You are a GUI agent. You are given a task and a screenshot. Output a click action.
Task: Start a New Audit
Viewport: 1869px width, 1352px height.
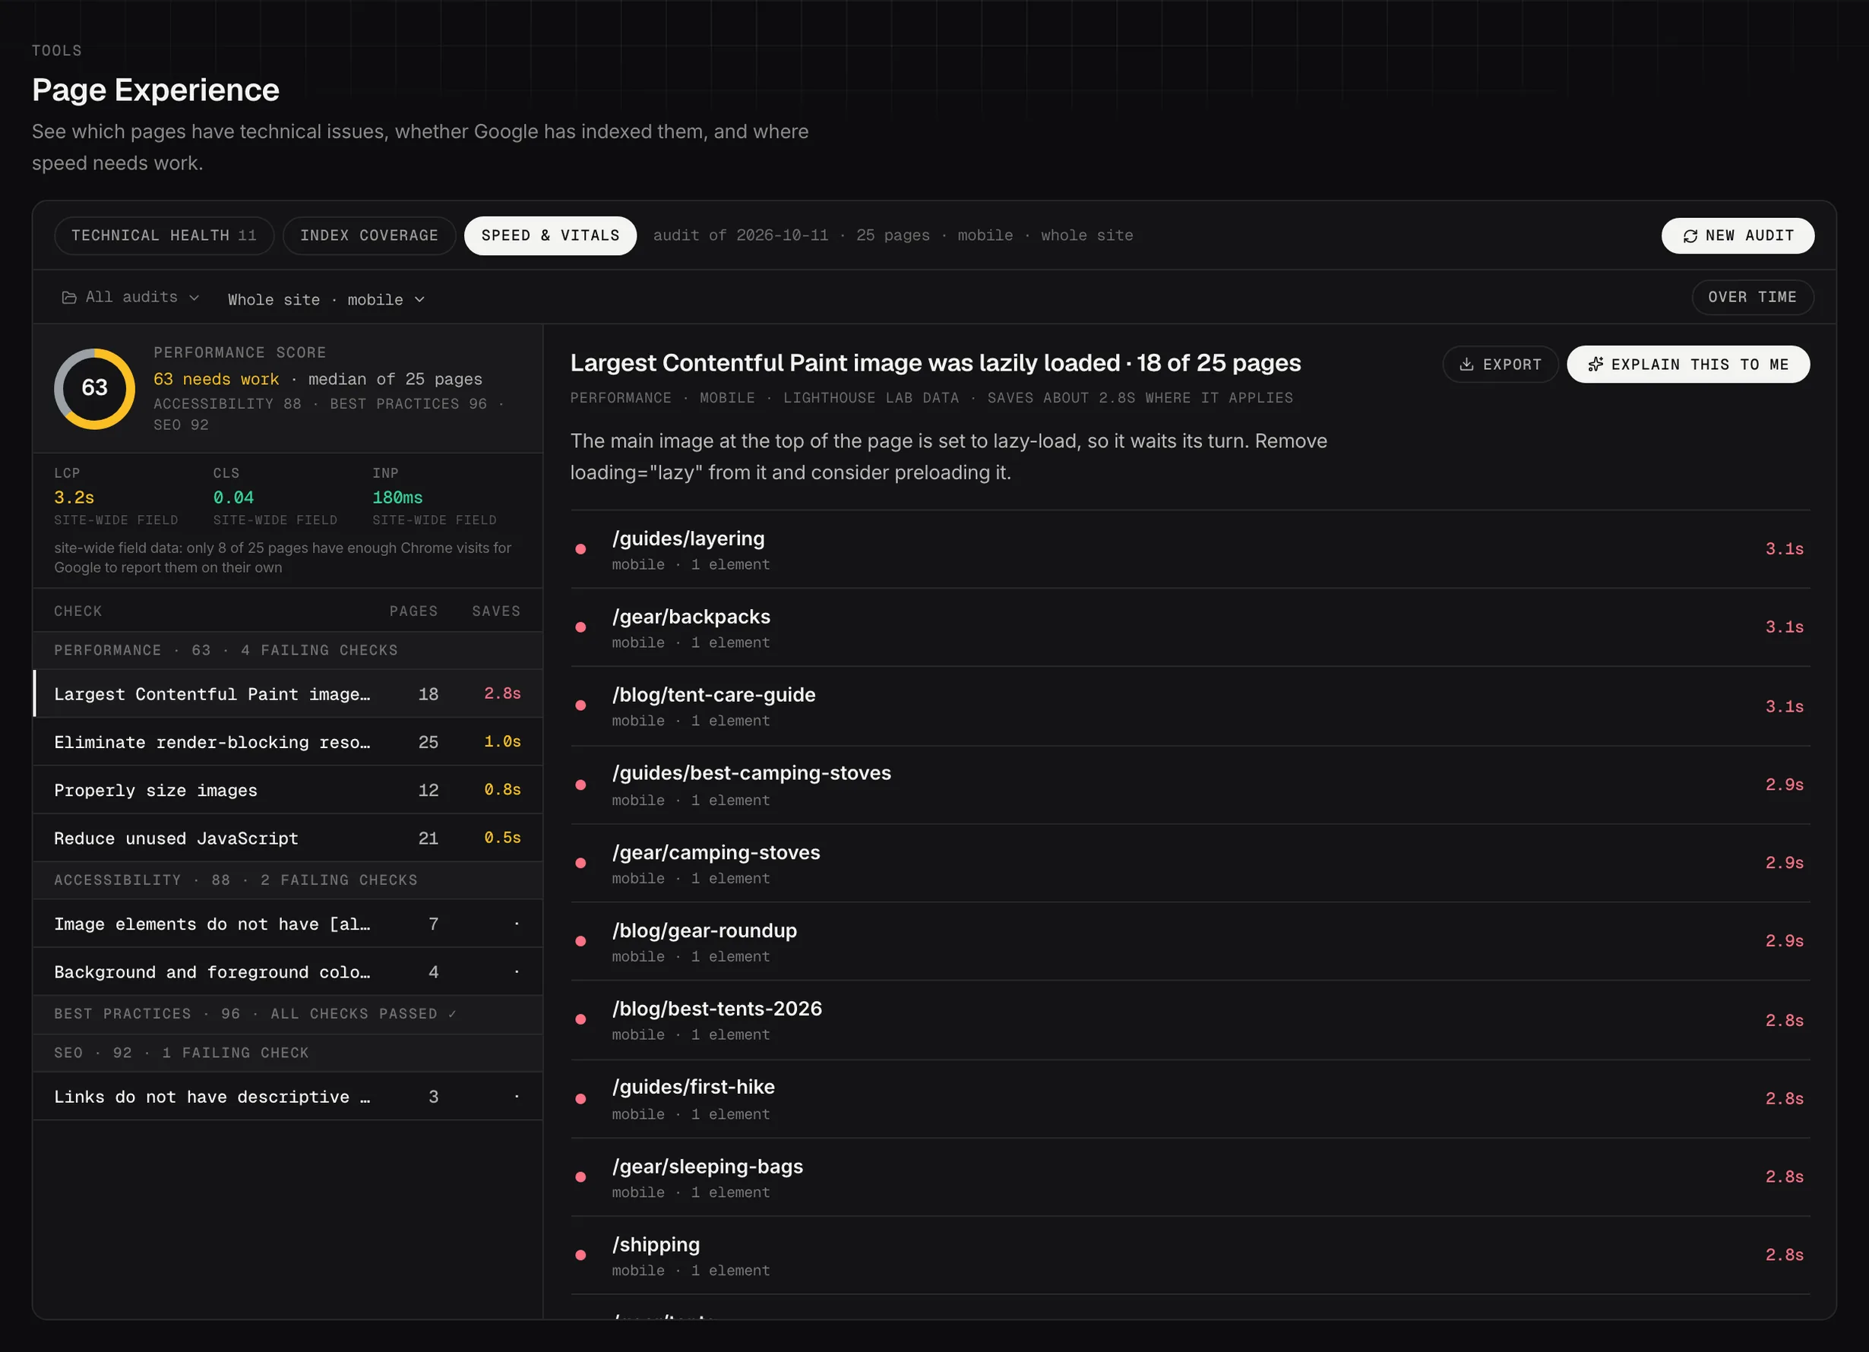tap(1737, 235)
